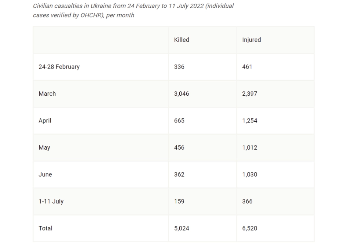Click the April row label

point(45,121)
